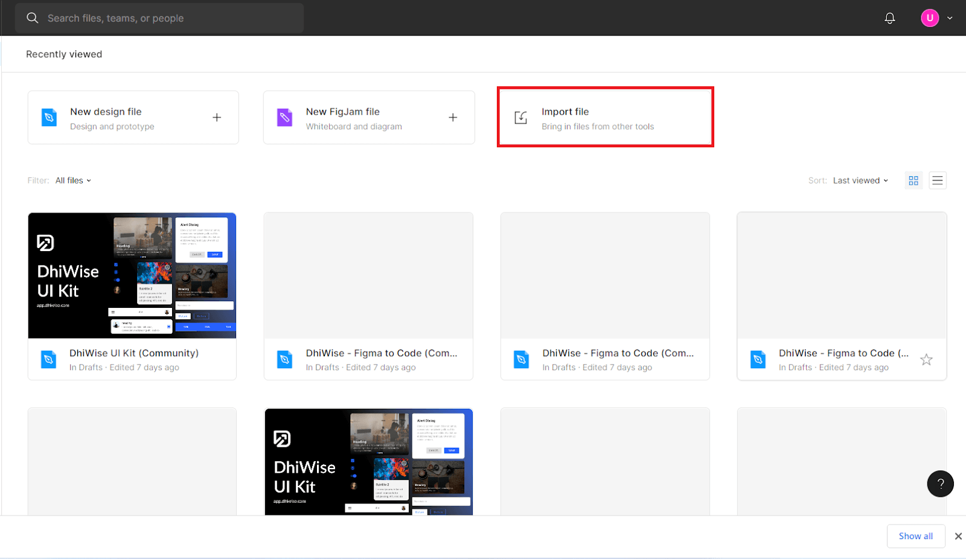This screenshot has width=966, height=559.
Task: Open the notifications bell
Action: point(890,18)
